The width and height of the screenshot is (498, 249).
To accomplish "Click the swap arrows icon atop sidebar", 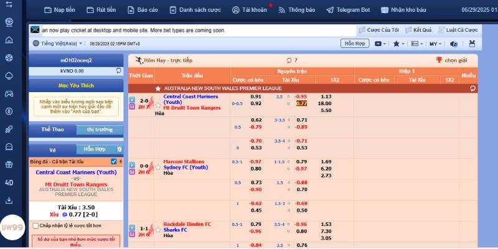I will [9, 5].
